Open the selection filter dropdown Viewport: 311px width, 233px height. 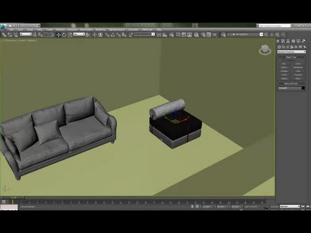(x=26, y=34)
